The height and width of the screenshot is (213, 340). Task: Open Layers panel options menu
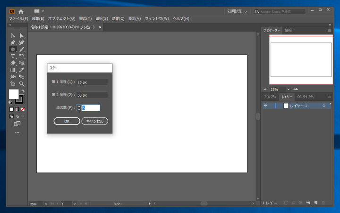[x=330, y=97]
